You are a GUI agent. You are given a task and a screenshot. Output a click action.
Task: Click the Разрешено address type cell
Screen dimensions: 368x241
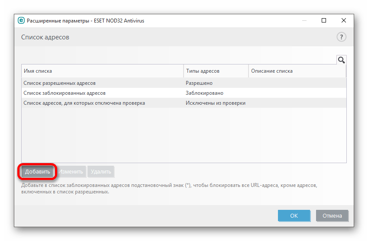click(199, 83)
